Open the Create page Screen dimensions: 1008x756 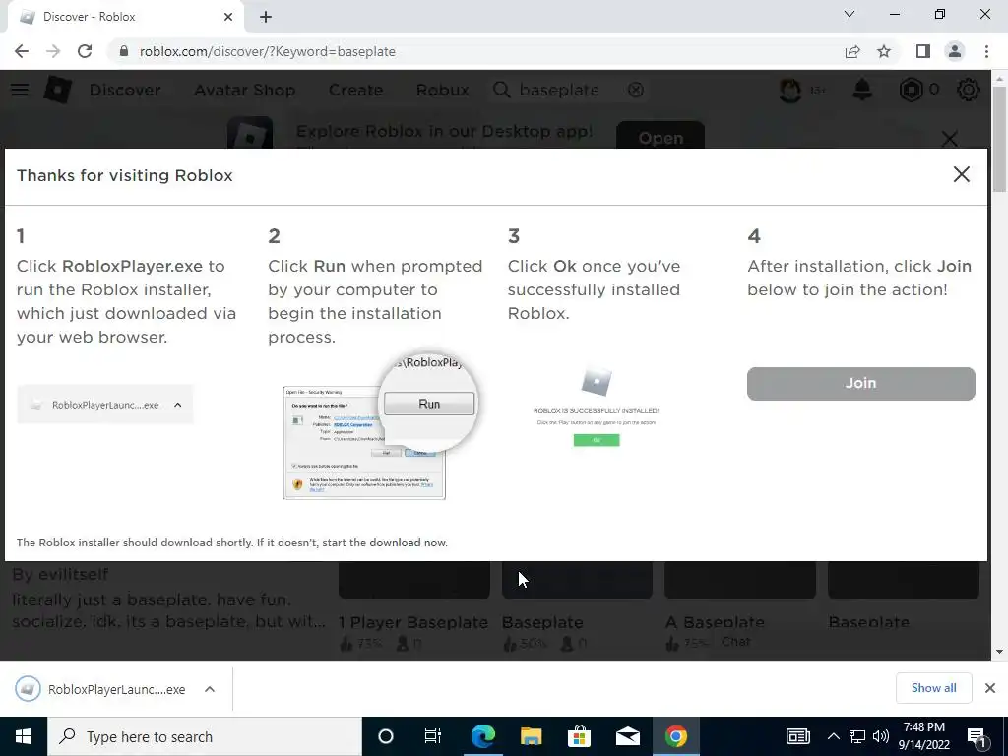(x=355, y=90)
